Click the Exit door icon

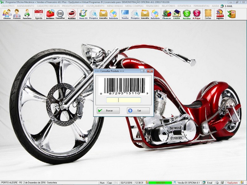[x=232, y=14]
